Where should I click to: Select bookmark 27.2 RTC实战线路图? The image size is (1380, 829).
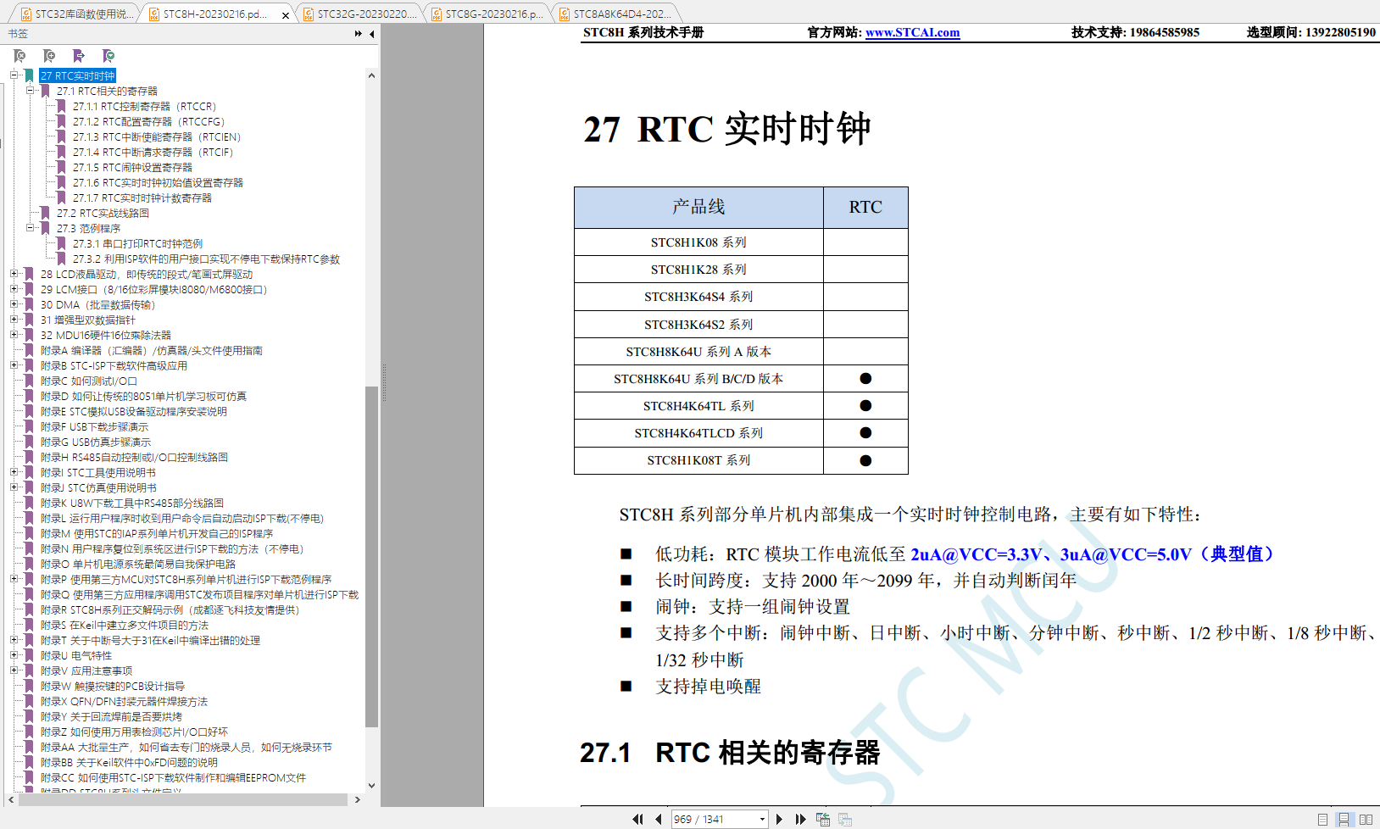[103, 213]
